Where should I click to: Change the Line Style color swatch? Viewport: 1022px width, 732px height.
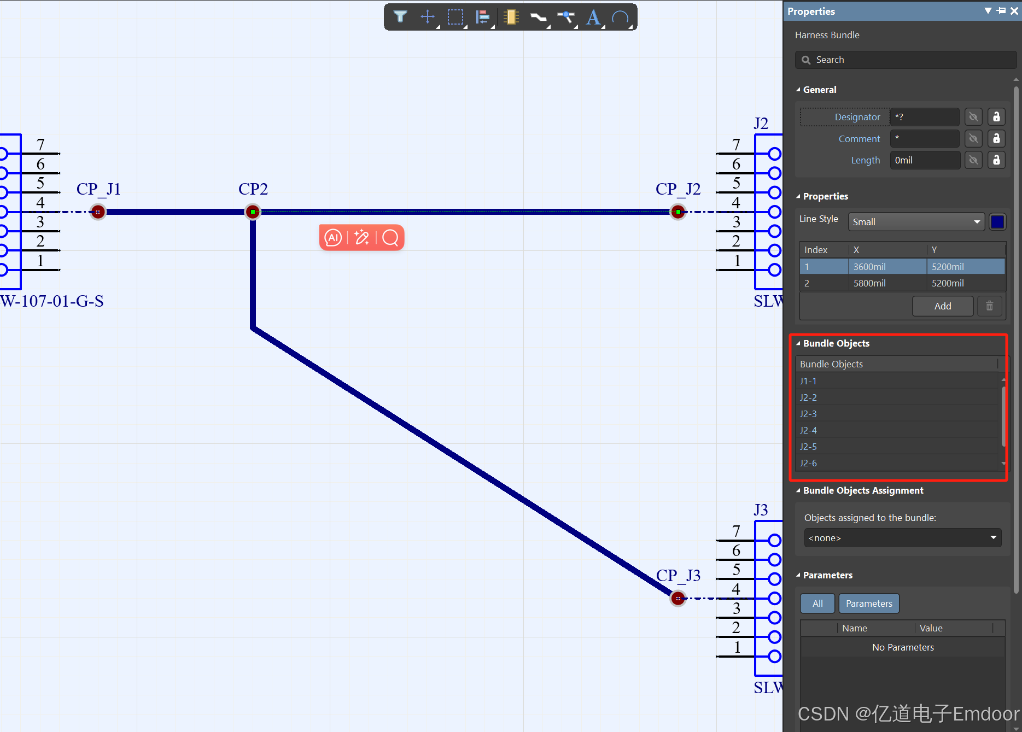[997, 221]
